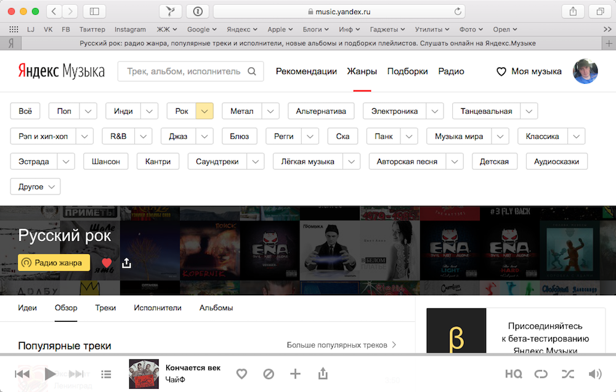This screenshot has height=392, width=616.
Task: Expand the Поп subgenre dropdown arrow
Action: tap(88, 111)
